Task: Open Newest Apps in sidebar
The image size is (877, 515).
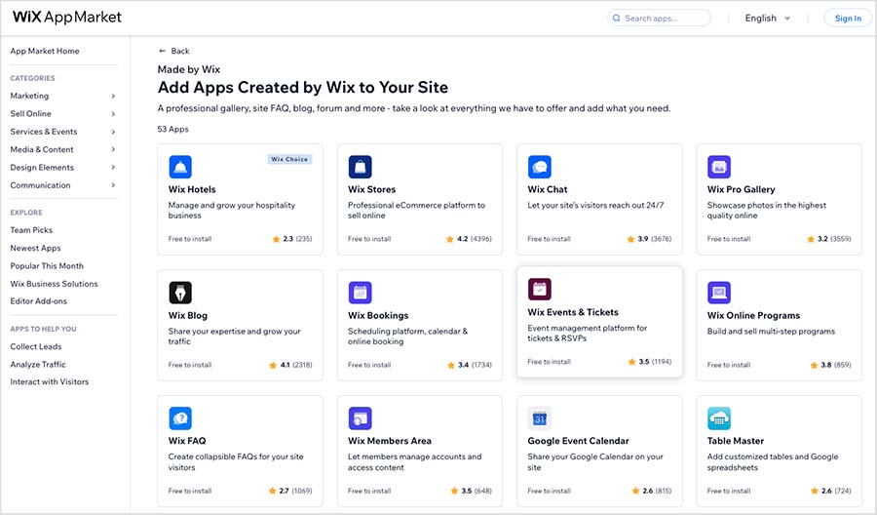Action: 35,248
